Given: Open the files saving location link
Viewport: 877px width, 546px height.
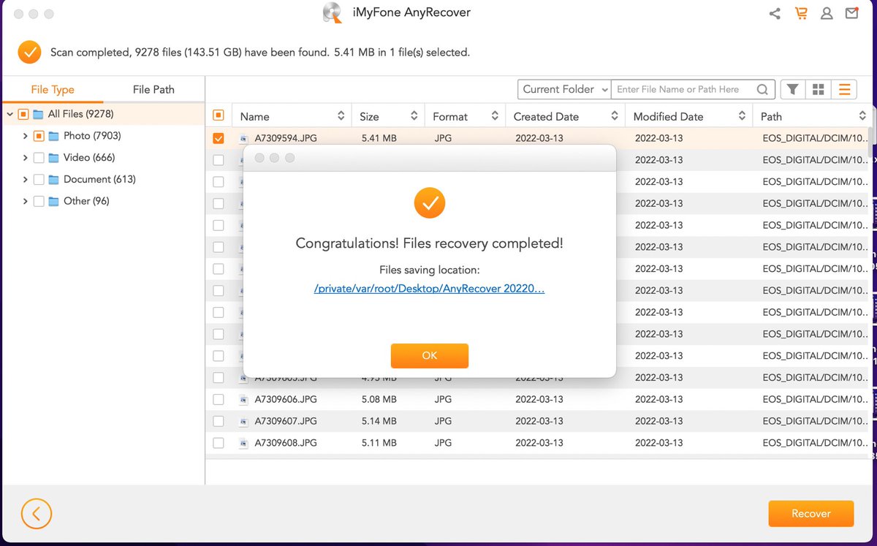Looking at the screenshot, I should [430, 289].
